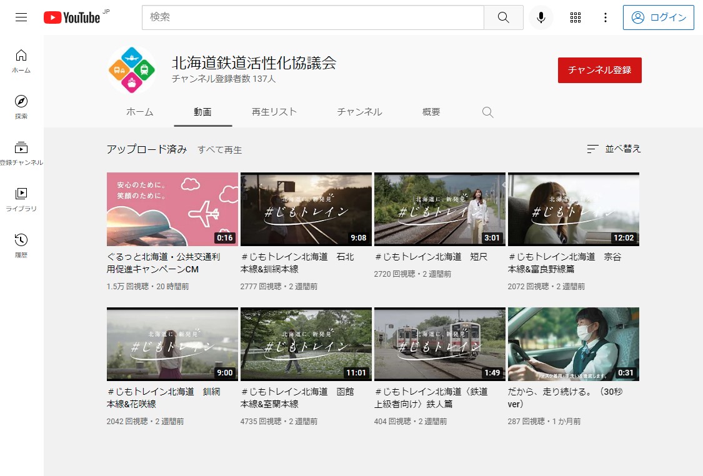Open the 並べ替え sort dropdown
The width and height of the screenshot is (703, 476).
tap(614, 149)
